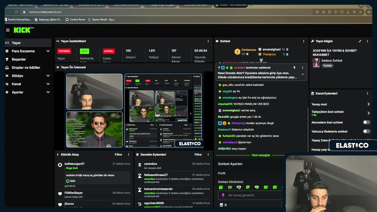This screenshot has height=212, width=377.
Task: Click the Yeni mesajlar divider label
Action: [261, 155]
